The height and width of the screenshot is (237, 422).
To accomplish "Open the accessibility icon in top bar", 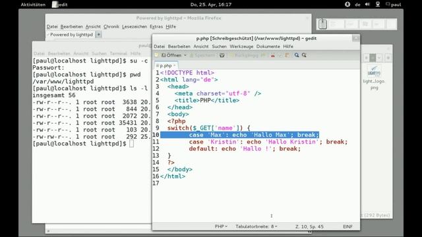I will pyautogui.click(x=347, y=5).
